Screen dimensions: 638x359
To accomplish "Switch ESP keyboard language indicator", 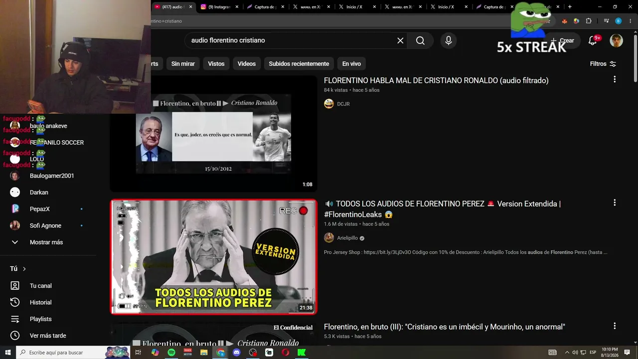I will [593, 353].
